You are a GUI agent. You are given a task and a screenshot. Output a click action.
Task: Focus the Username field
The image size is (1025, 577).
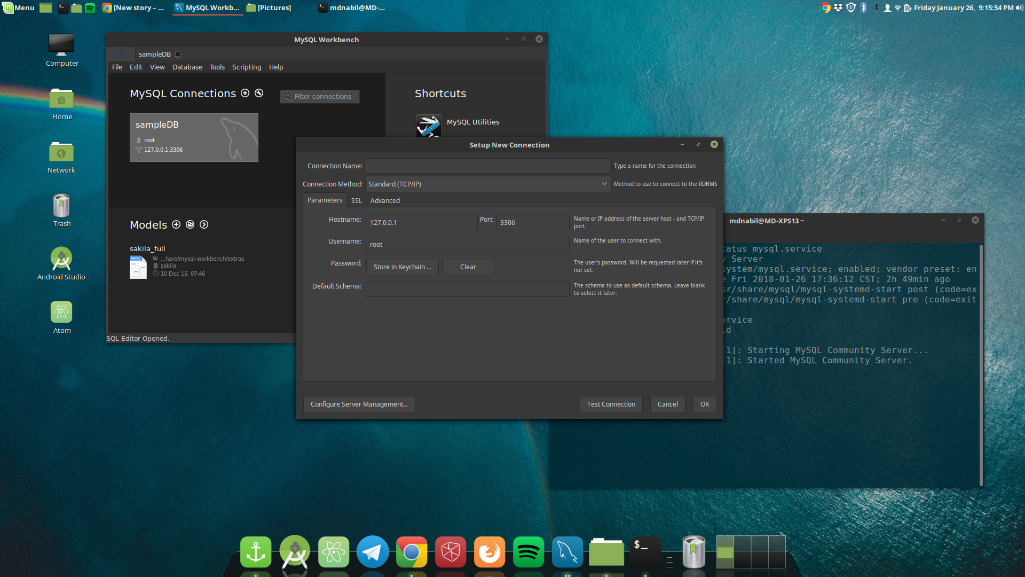tap(467, 244)
